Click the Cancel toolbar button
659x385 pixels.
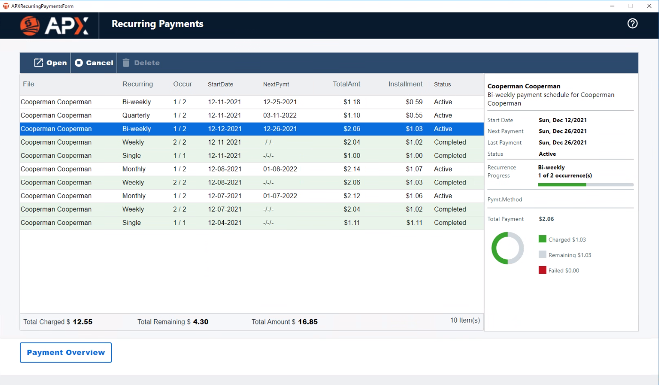tap(94, 63)
